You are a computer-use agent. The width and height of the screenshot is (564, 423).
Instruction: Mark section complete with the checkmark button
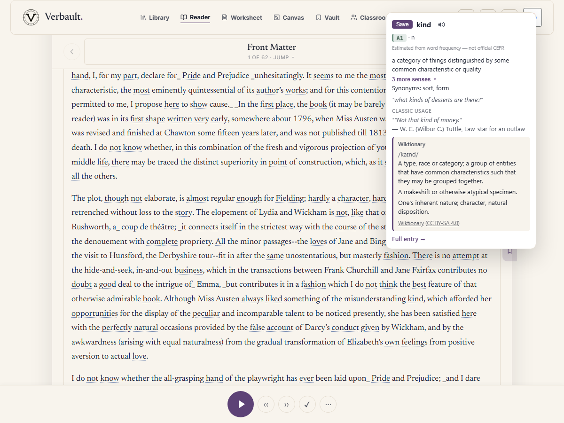point(307,404)
